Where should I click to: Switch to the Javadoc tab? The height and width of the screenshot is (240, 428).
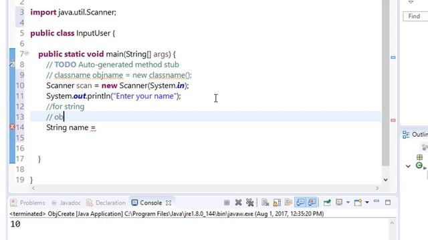pos(66,203)
